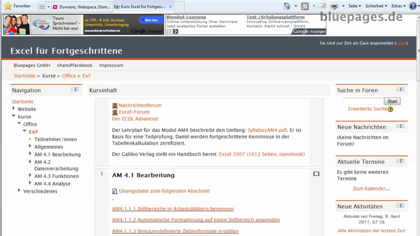420x236 pixels.
Task: Open the help icon beside Erweiterte Suche
Action: pyautogui.click(x=390, y=109)
